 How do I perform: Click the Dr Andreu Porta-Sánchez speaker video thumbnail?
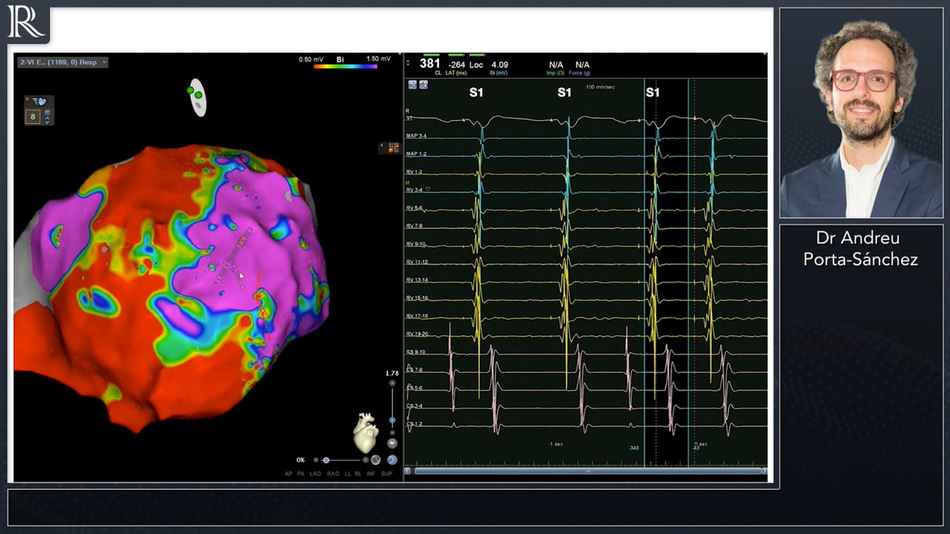861,113
